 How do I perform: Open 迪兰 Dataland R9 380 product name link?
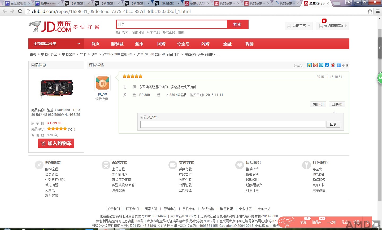(56, 112)
